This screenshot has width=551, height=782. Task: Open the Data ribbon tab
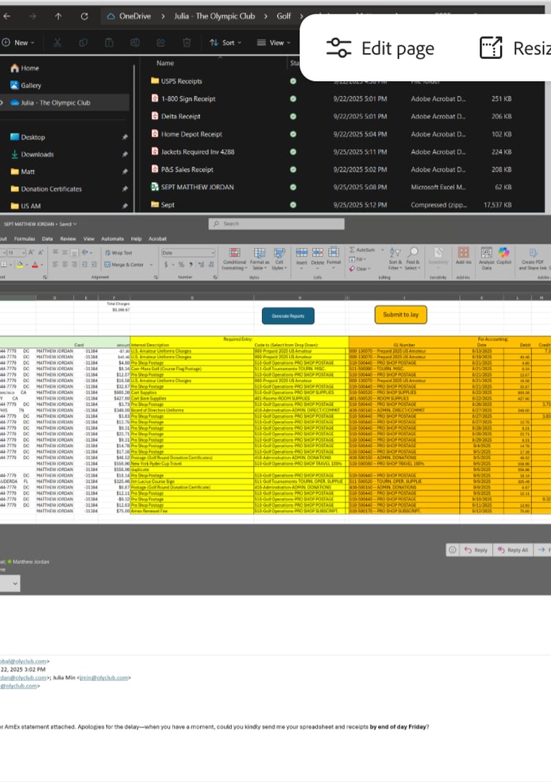pos(47,239)
